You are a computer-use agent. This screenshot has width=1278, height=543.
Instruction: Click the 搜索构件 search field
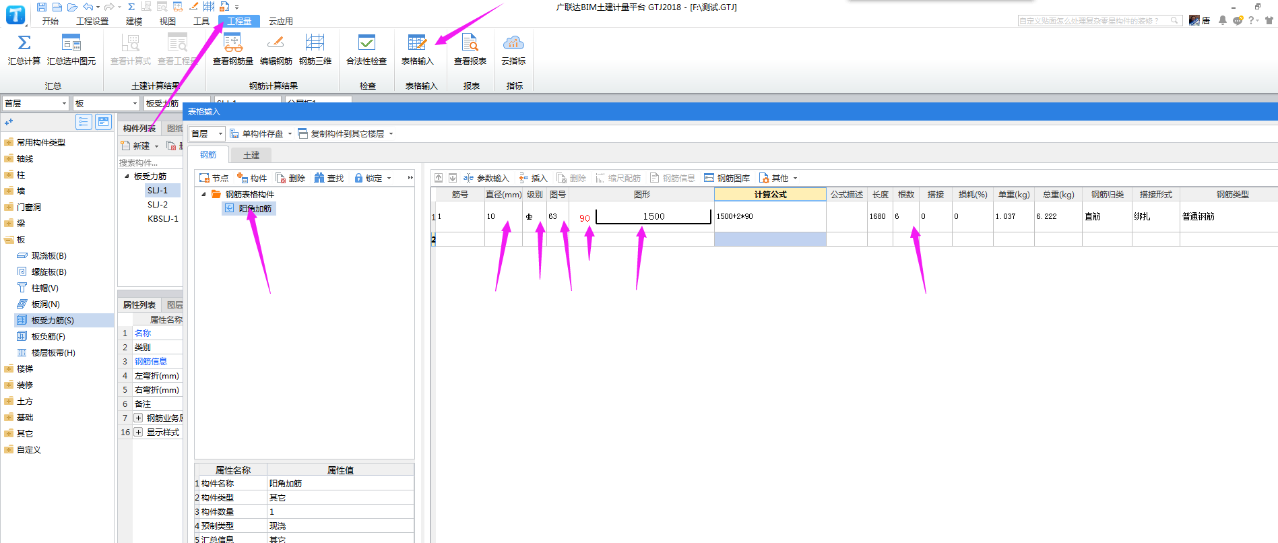pos(150,162)
